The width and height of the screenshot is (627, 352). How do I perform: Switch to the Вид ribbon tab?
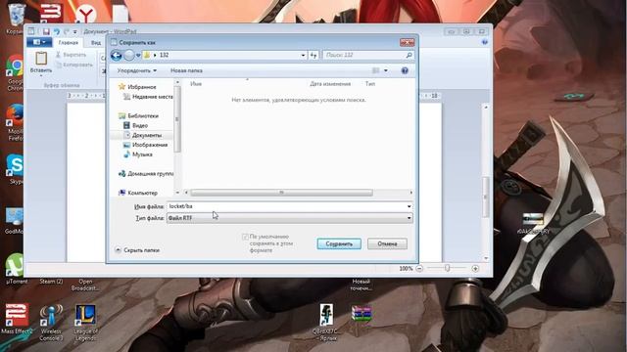[96, 42]
